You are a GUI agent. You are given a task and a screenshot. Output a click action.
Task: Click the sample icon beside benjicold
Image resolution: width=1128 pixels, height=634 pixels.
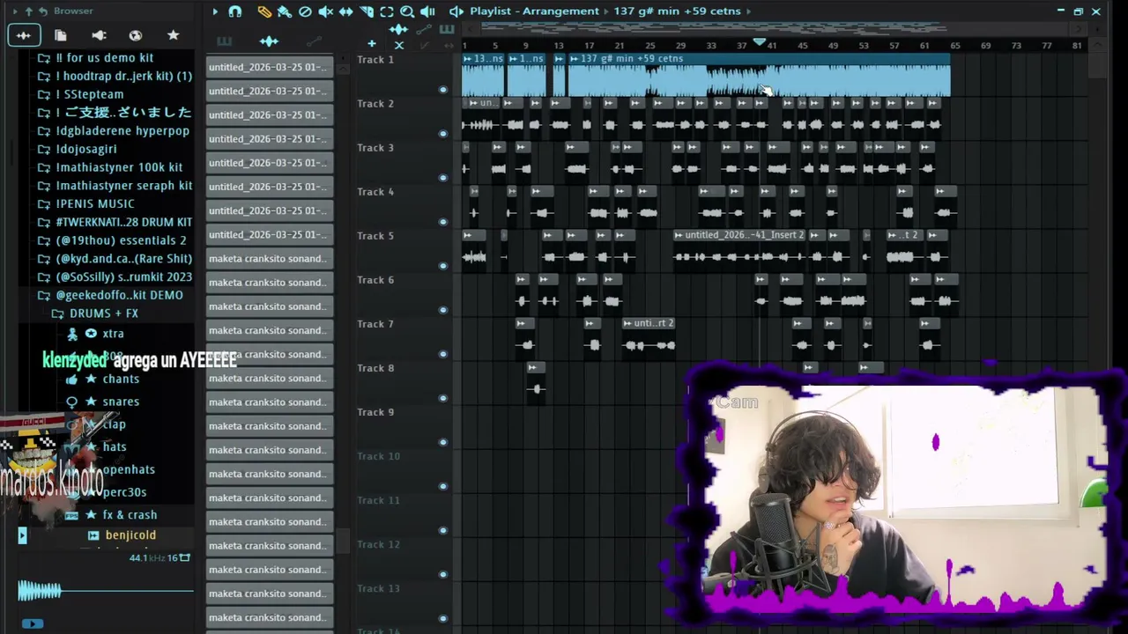[x=93, y=535]
